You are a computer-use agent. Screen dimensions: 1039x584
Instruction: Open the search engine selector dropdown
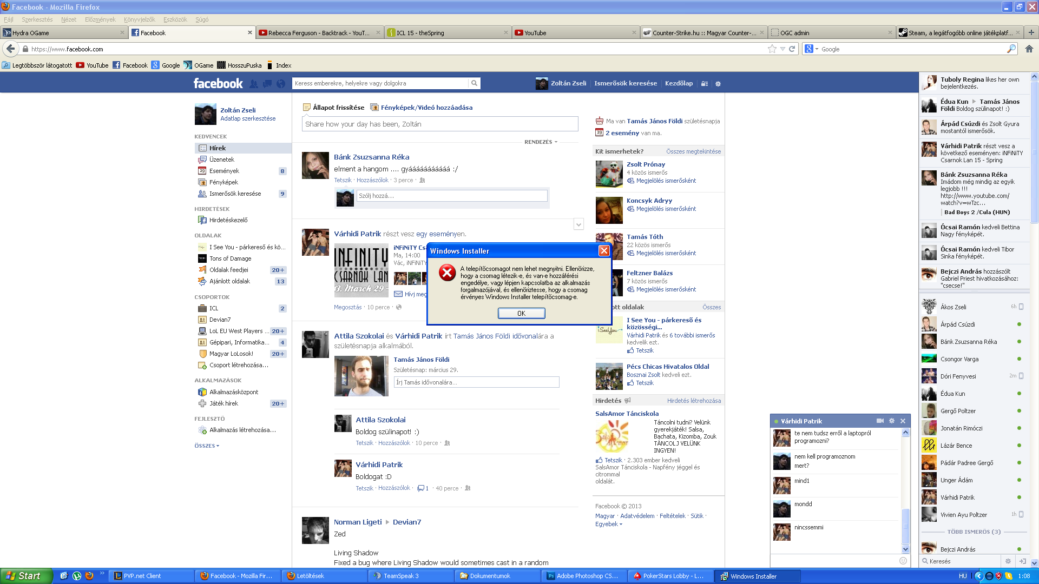pyautogui.click(x=811, y=49)
